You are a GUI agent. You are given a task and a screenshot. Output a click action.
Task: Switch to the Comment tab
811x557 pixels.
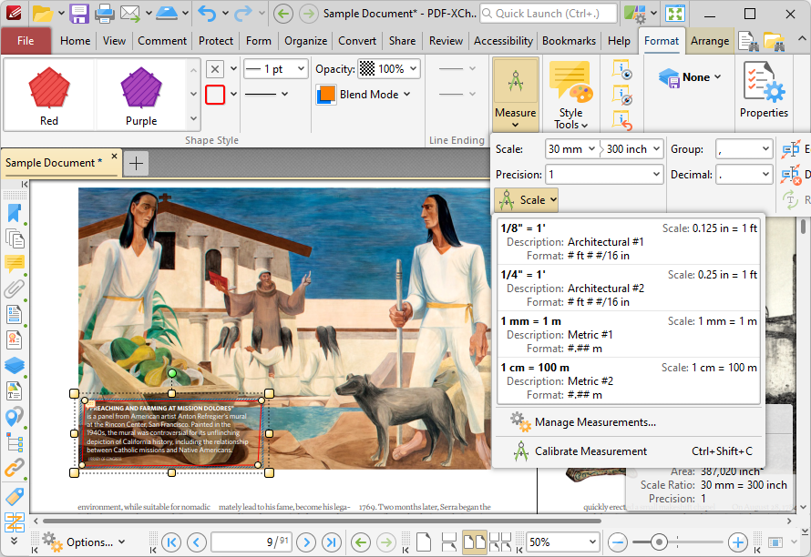coord(162,41)
